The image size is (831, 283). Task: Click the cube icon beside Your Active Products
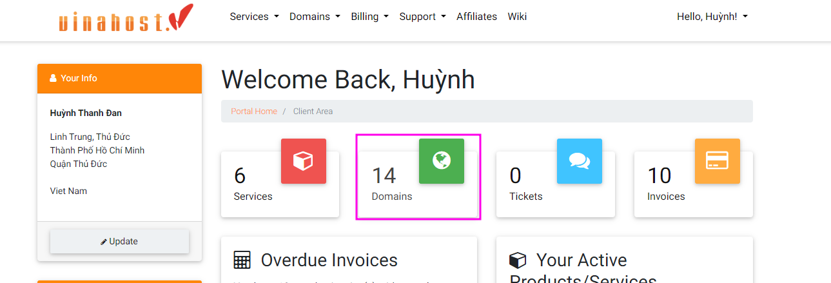[518, 260]
